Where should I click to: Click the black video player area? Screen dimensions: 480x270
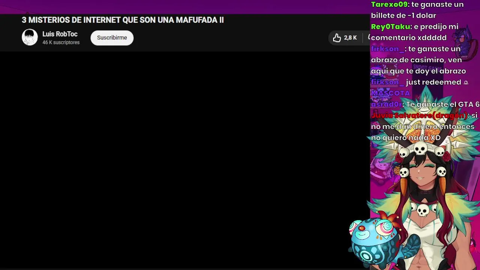click(185, 159)
